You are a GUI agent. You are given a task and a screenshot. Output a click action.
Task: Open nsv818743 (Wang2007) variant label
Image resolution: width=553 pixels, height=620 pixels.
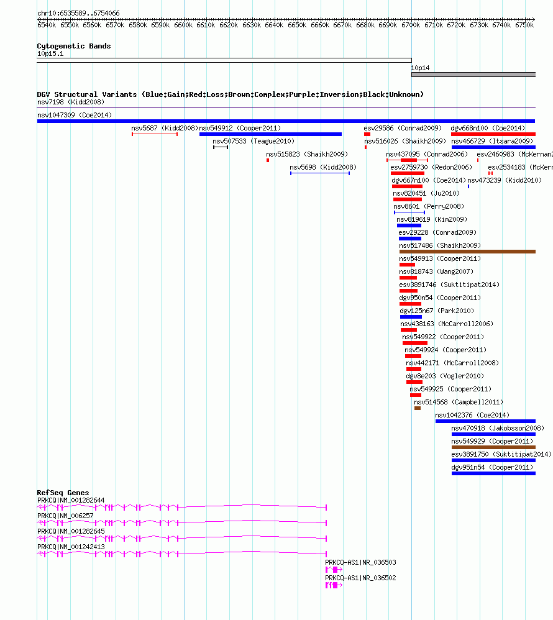(436, 271)
